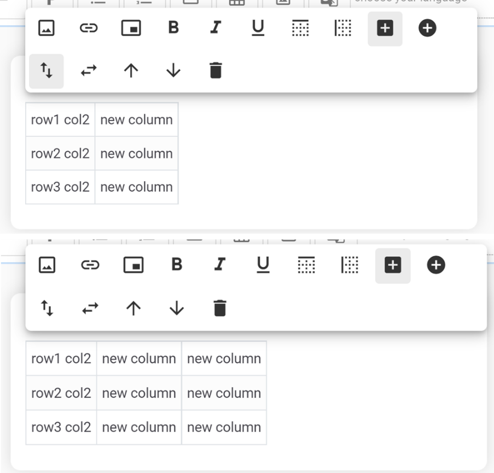
Task: Click circle plus icon above two-column table
Action: (427, 28)
